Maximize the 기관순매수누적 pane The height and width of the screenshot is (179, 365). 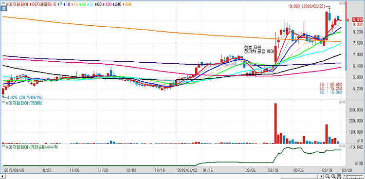pyautogui.click(x=341, y=146)
